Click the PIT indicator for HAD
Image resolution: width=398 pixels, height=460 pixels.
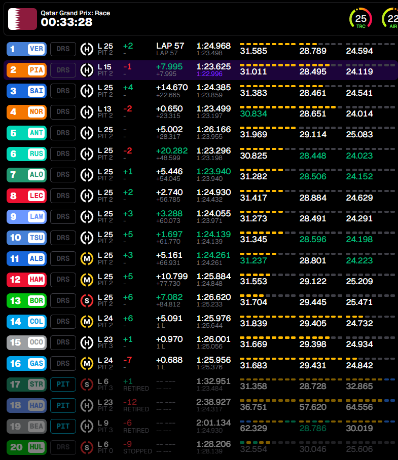(x=63, y=405)
